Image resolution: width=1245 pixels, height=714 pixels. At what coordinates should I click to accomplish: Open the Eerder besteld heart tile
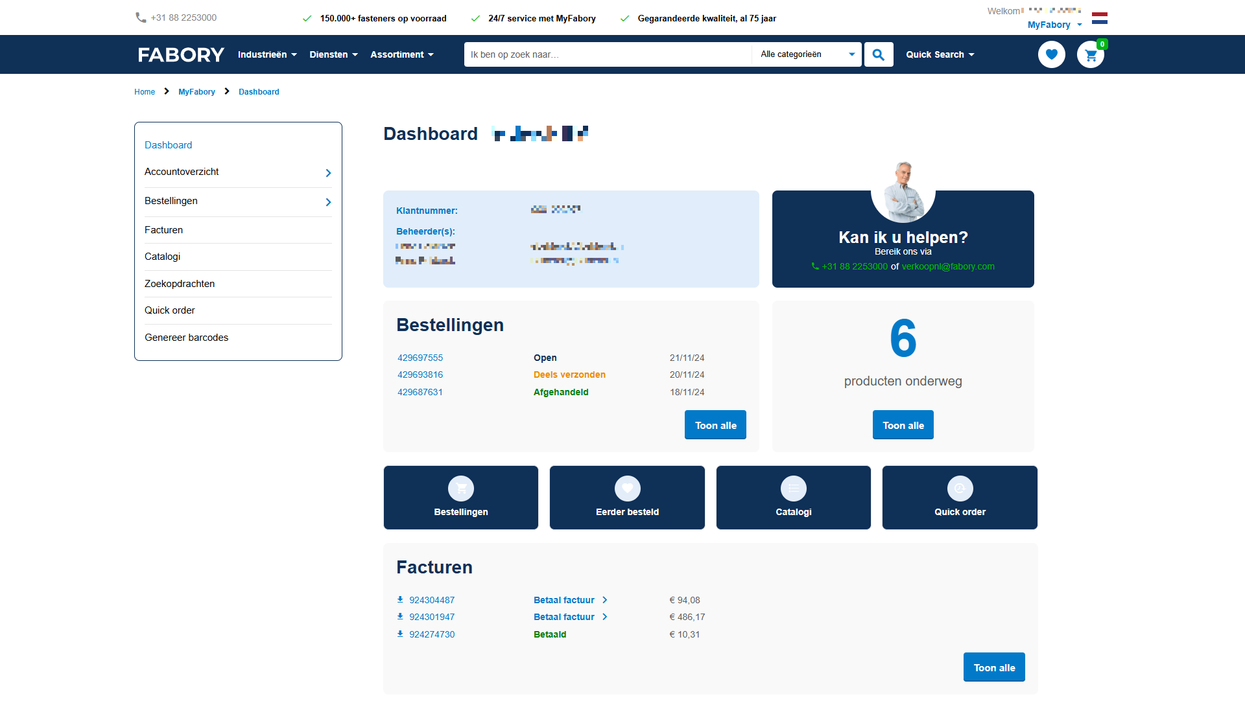click(627, 498)
